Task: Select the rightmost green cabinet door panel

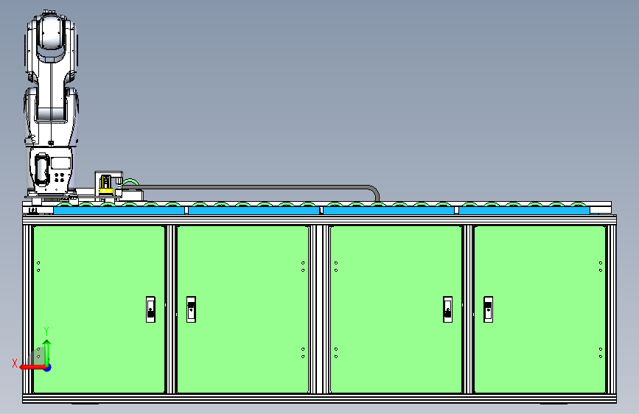Action: (x=540, y=309)
